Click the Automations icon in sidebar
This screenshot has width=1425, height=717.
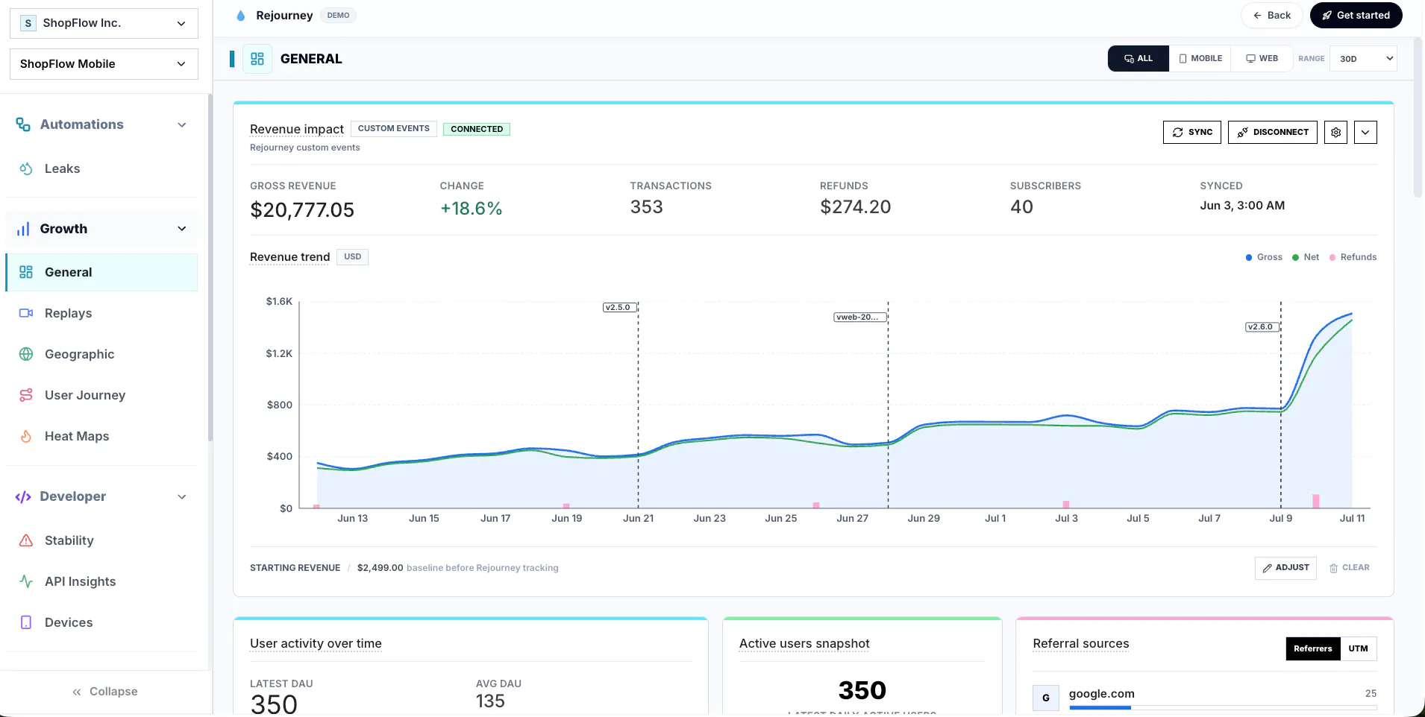pos(23,124)
